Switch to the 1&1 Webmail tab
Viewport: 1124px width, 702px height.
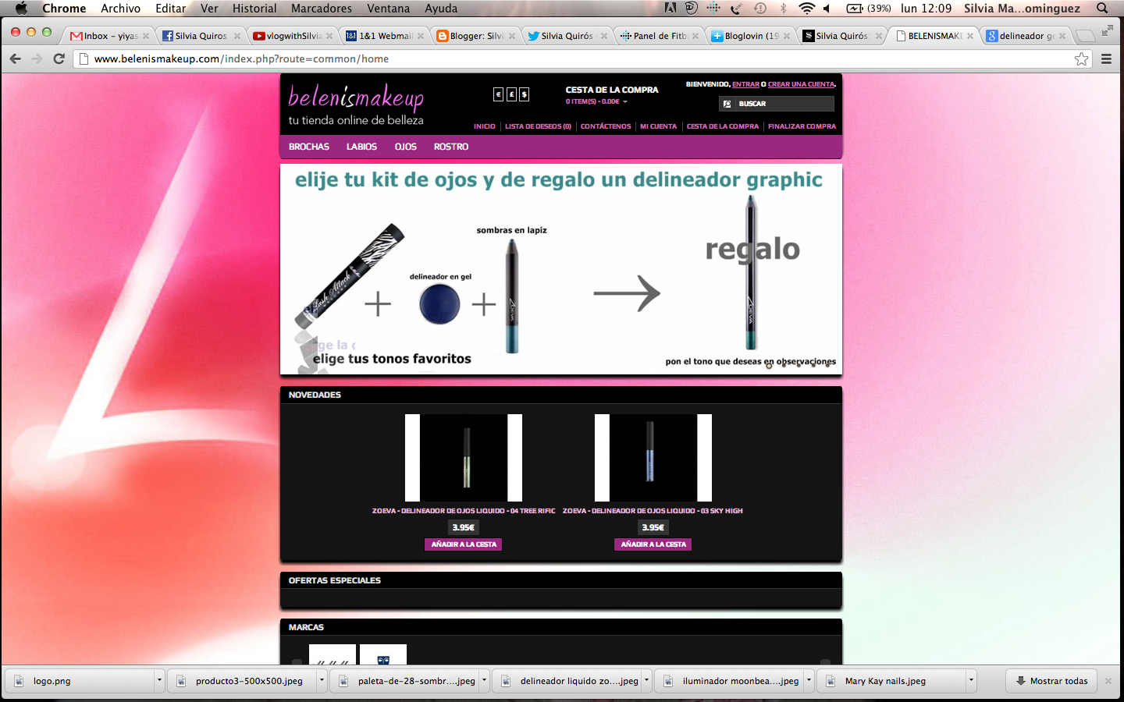click(x=385, y=36)
